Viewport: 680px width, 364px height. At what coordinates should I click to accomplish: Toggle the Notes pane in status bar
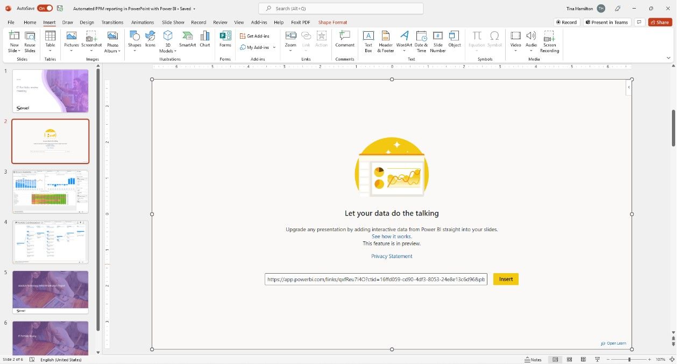tap(533, 359)
